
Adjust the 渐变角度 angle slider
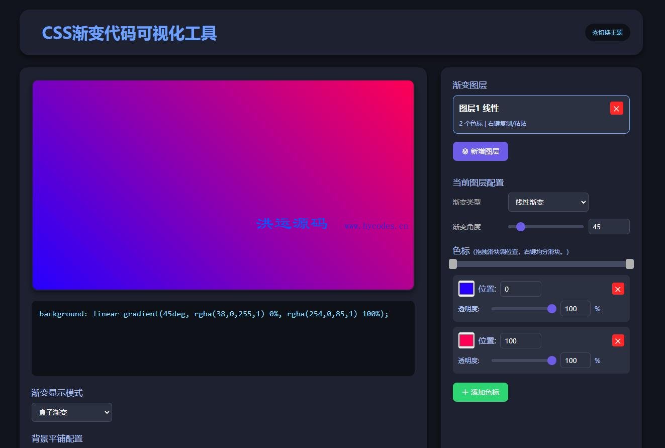pos(546,227)
